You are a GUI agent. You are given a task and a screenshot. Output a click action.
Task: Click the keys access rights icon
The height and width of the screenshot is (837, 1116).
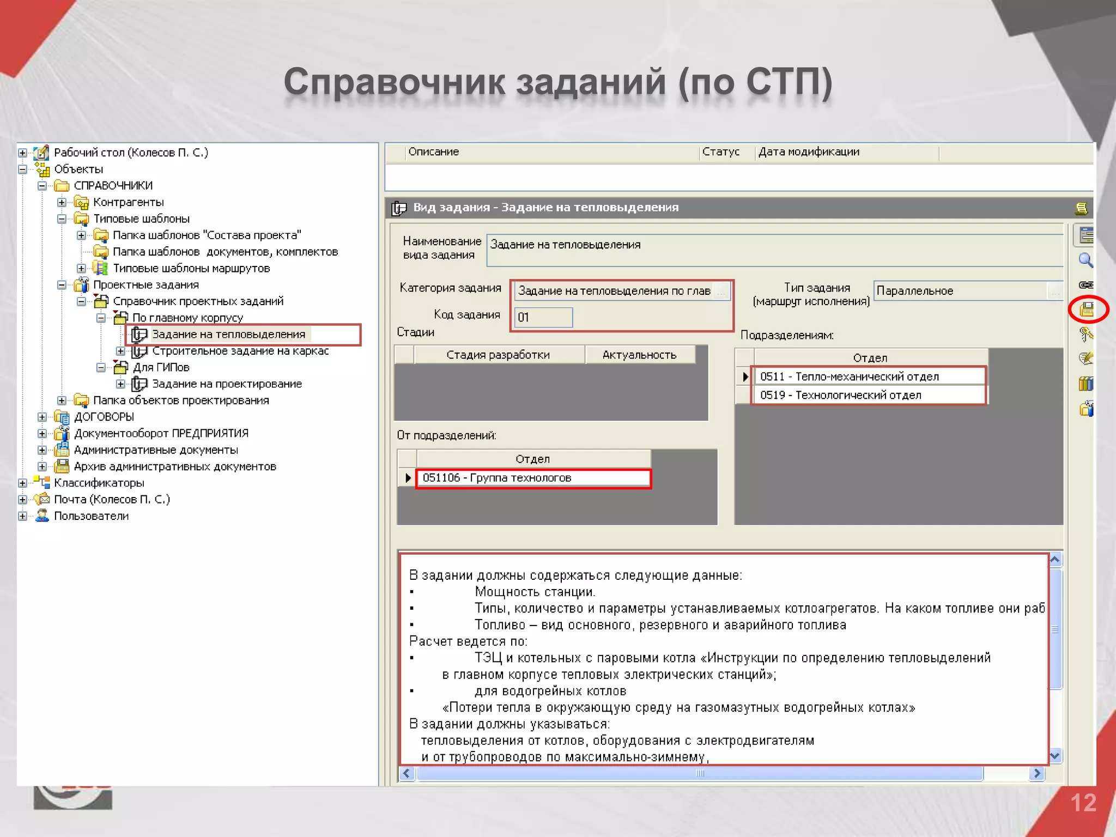point(1085,334)
